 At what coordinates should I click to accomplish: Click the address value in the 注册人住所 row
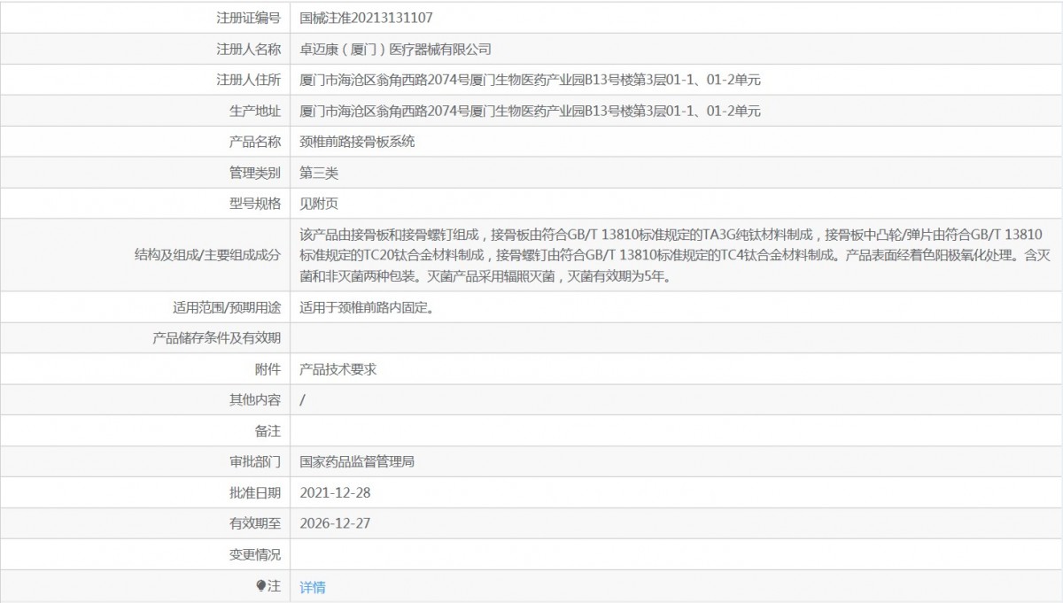[x=531, y=80]
